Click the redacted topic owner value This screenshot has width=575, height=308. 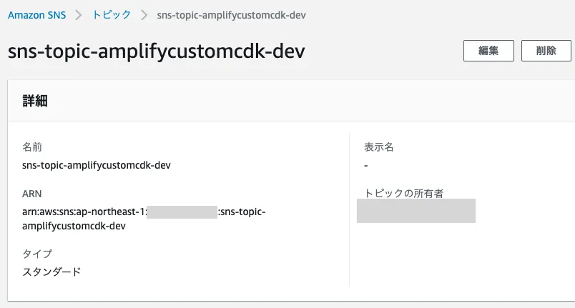[416, 211]
